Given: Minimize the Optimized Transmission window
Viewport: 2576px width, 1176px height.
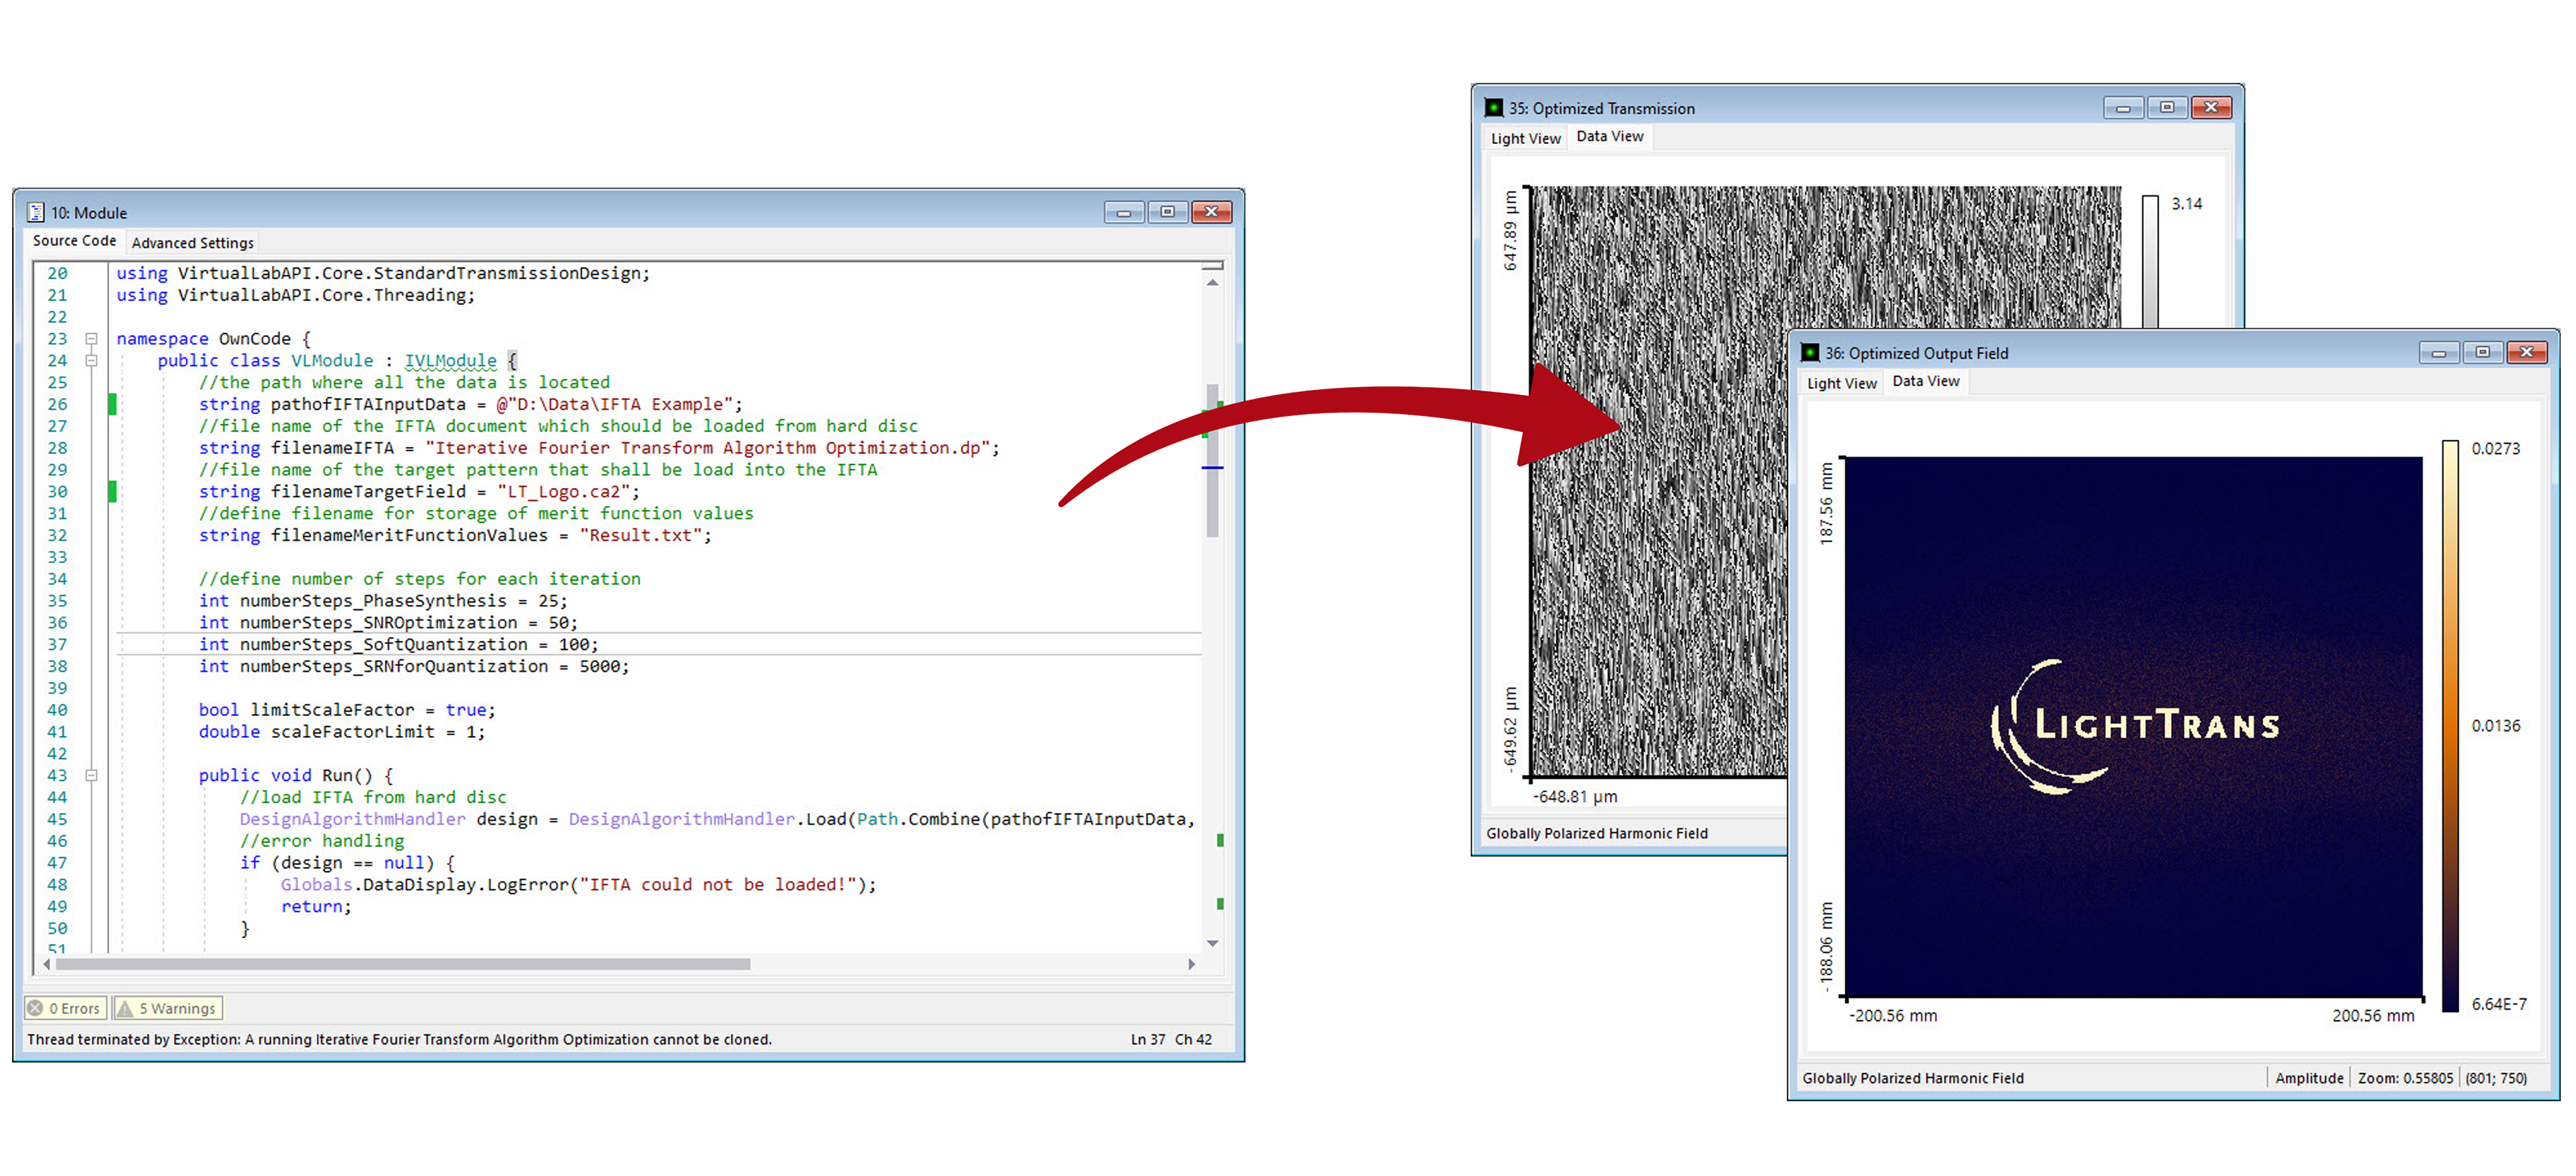Looking at the screenshot, I should coord(2123,107).
